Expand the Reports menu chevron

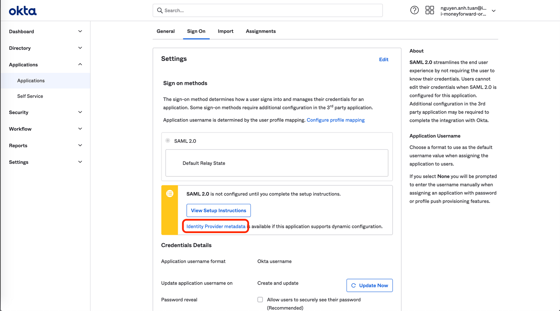80,145
